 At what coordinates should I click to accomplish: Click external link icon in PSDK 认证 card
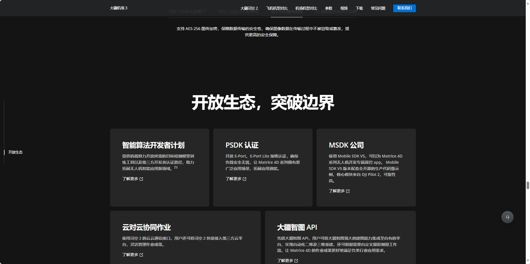coord(245,179)
